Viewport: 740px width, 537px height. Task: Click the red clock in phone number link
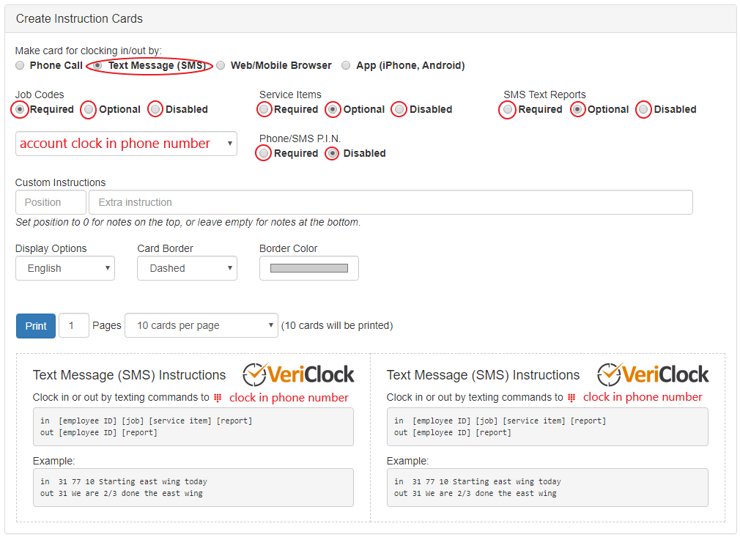pyautogui.click(x=289, y=397)
